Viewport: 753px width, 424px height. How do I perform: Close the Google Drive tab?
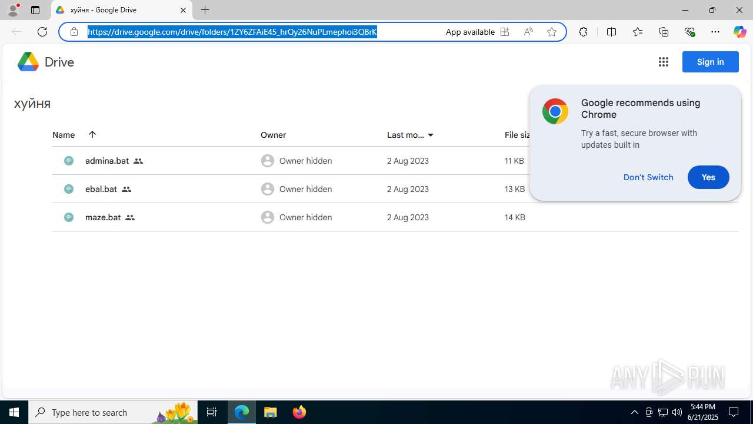click(183, 10)
